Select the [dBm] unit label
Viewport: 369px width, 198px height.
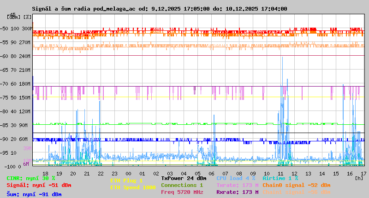click(x=12, y=17)
